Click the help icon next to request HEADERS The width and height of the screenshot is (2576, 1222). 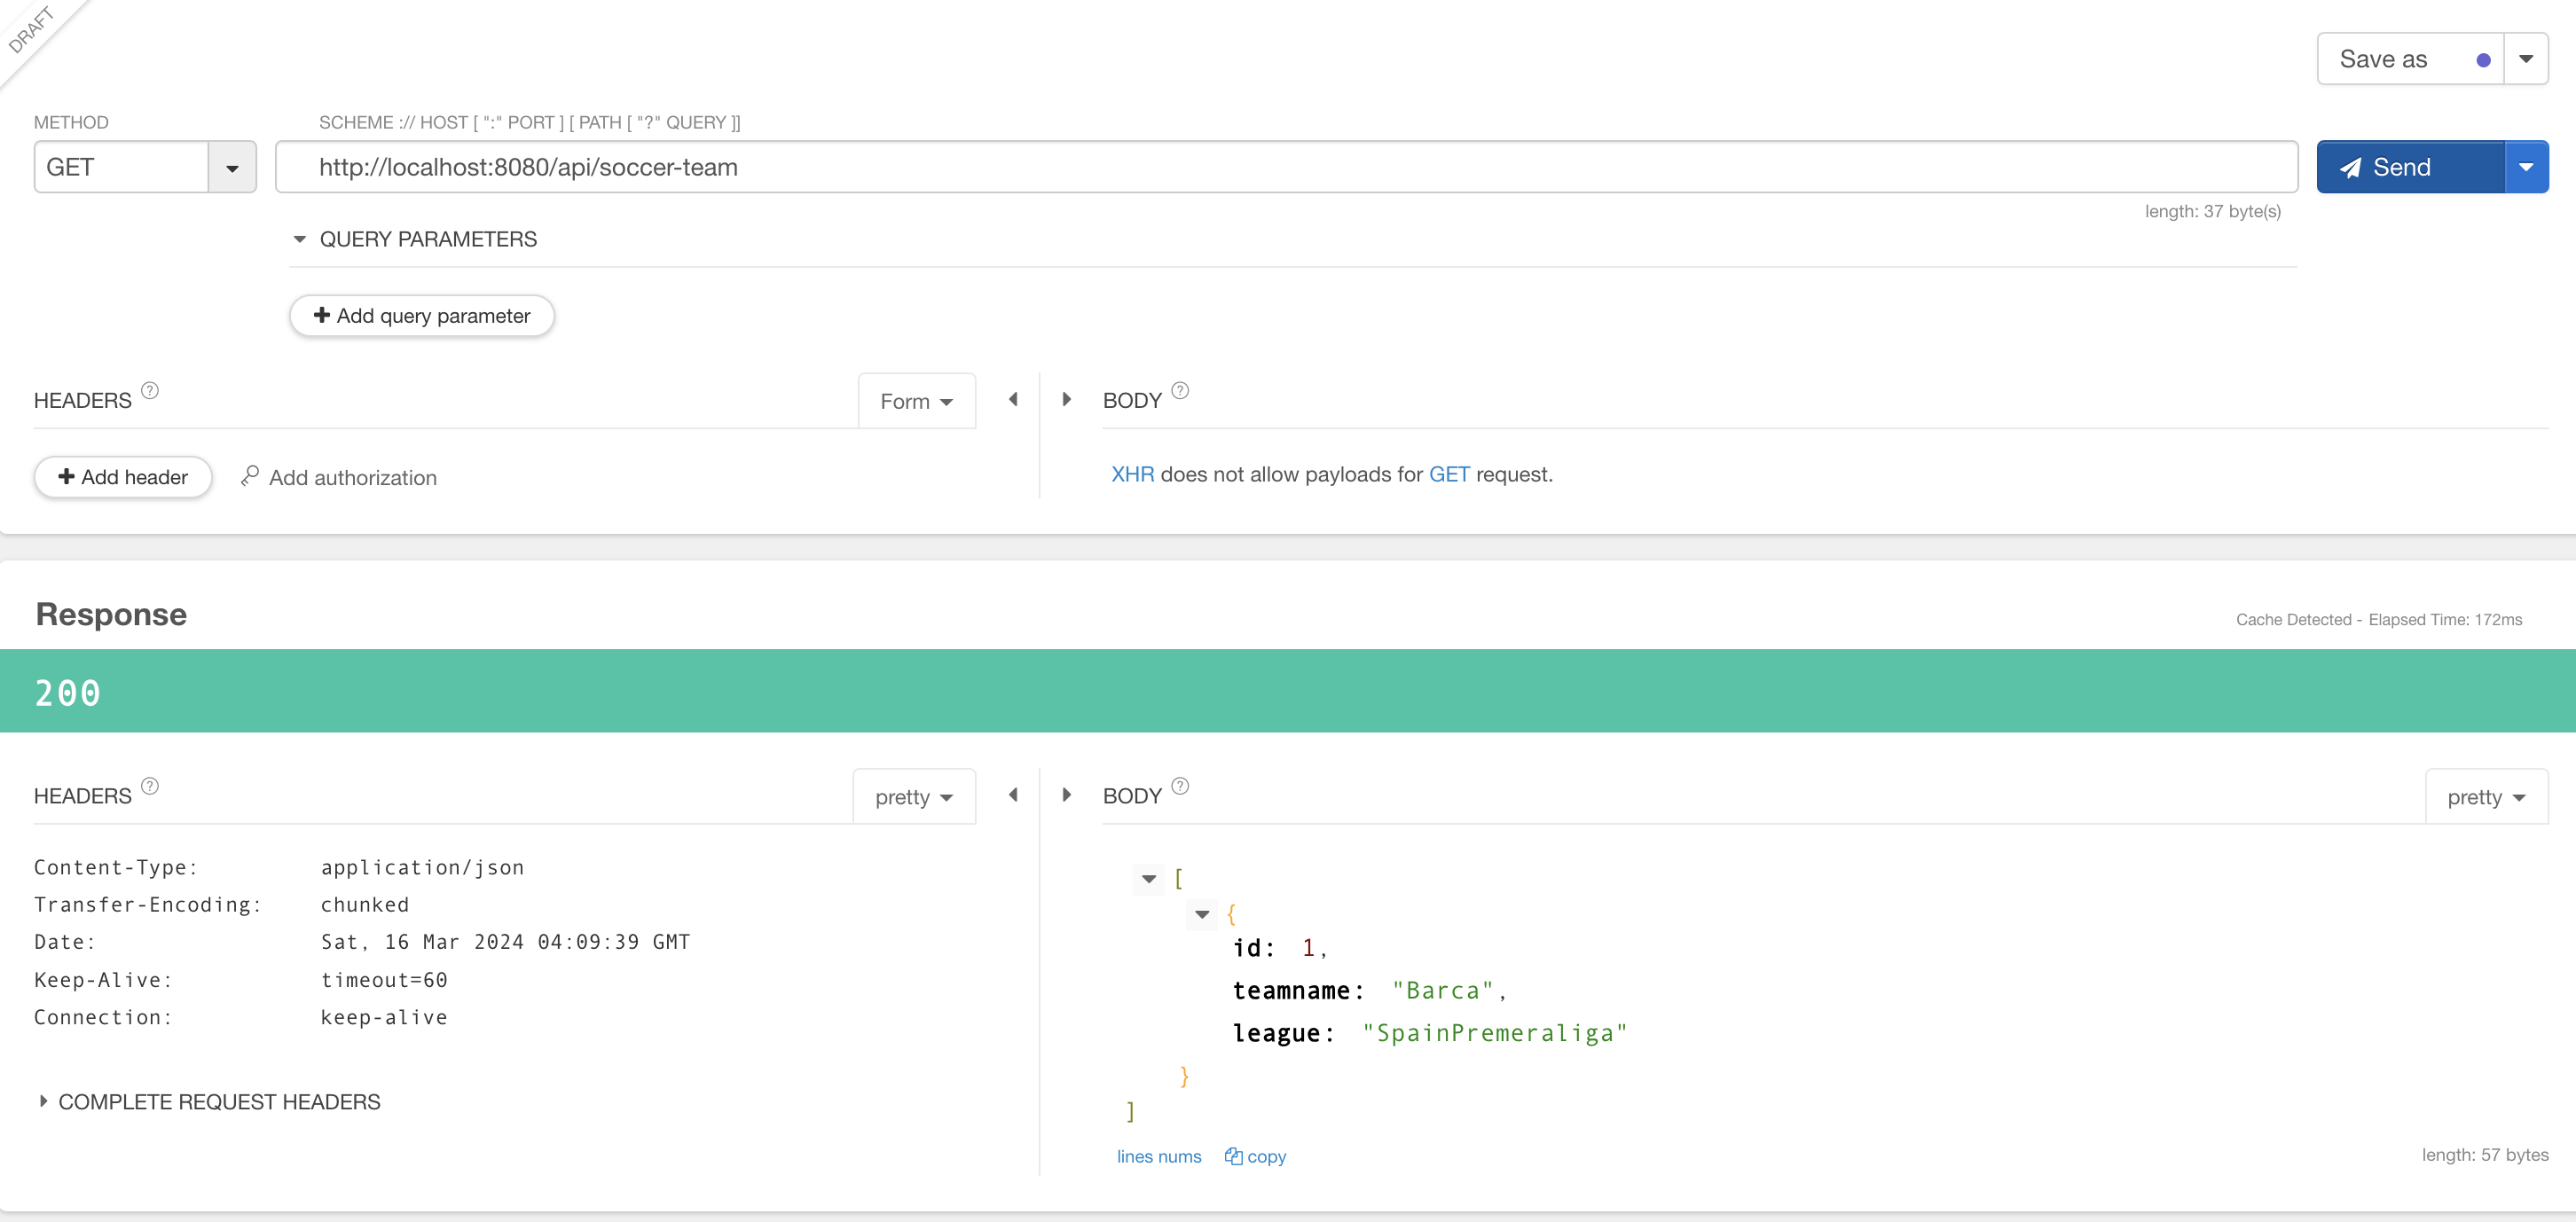[150, 390]
